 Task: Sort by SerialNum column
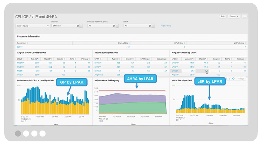tap(22, 43)
